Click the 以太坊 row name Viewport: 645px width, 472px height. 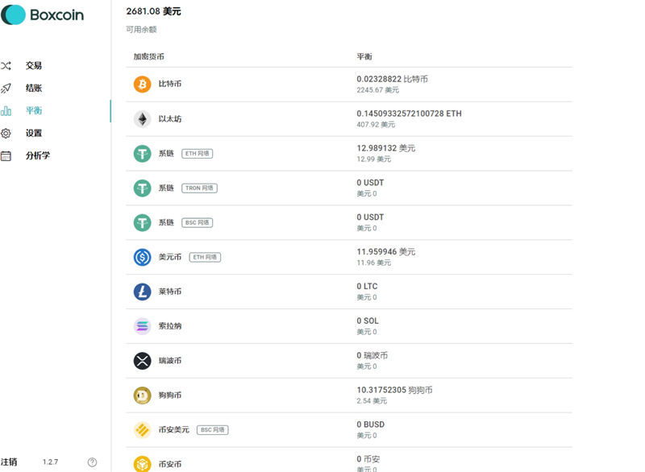170,118
